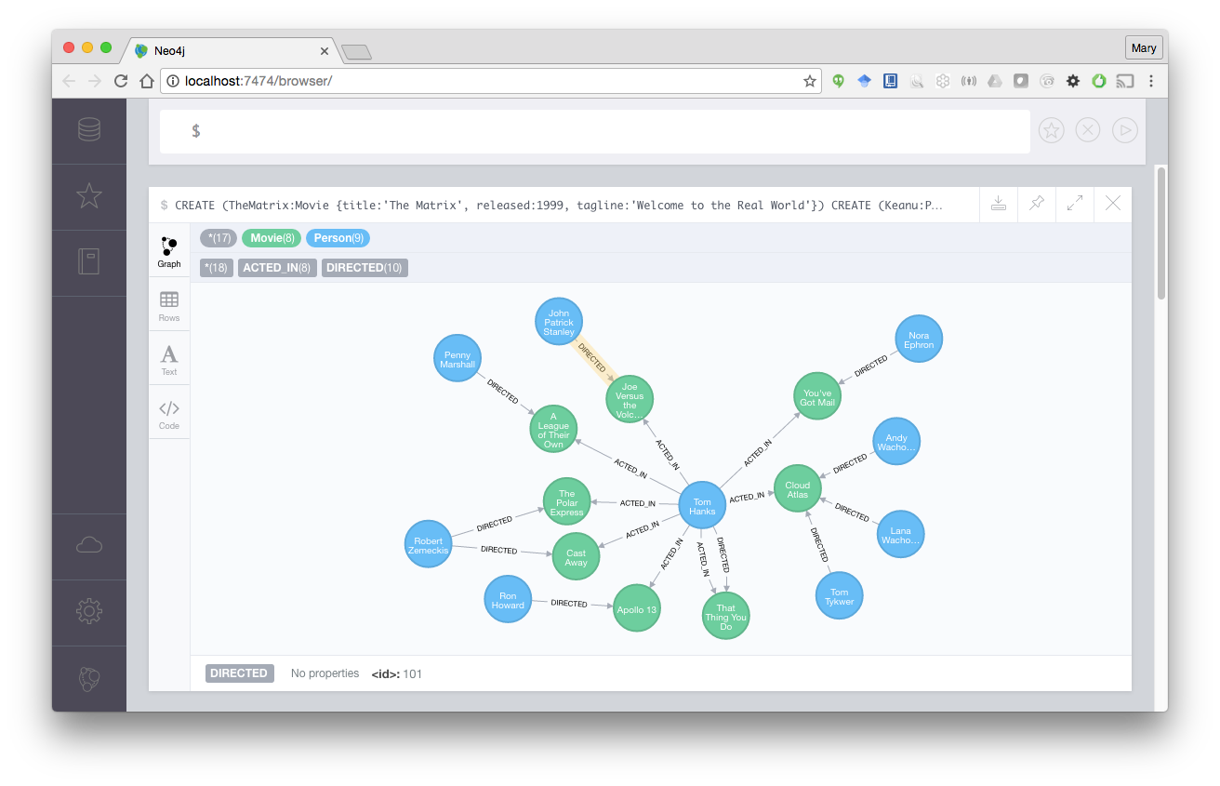The height and width of the screenshot is (786, 1220).
Task: Click the Hangouts extension icon
Action: 838,81
